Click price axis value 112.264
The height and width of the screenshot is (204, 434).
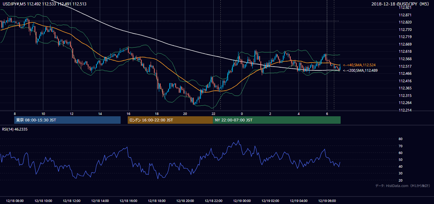[x=405, y=103]
